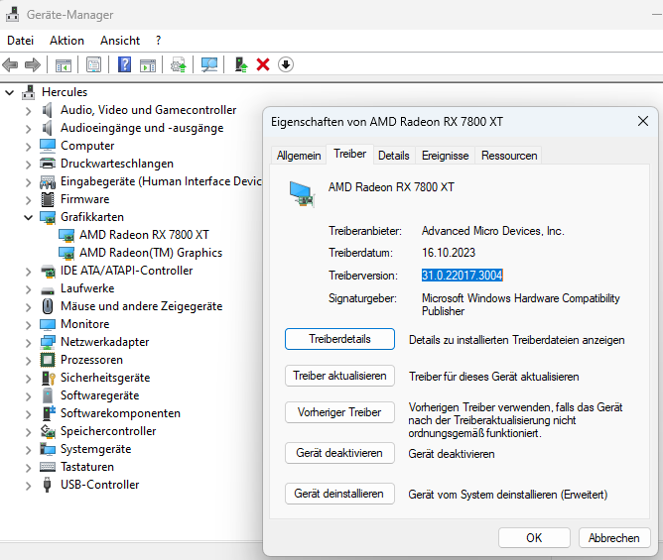Expand the IDE ATA/ATAPI-Controller category

point(28,272)
